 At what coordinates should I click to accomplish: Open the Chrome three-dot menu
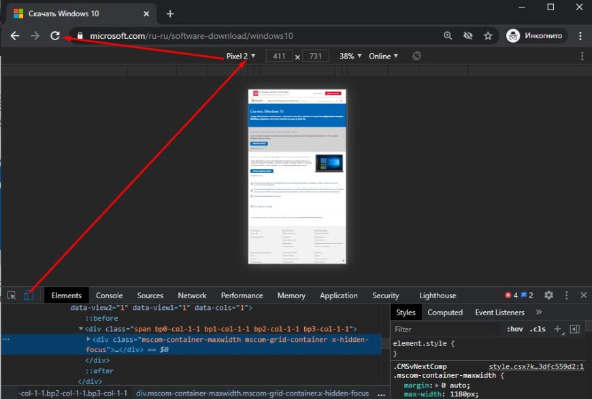tap(580, 36)
